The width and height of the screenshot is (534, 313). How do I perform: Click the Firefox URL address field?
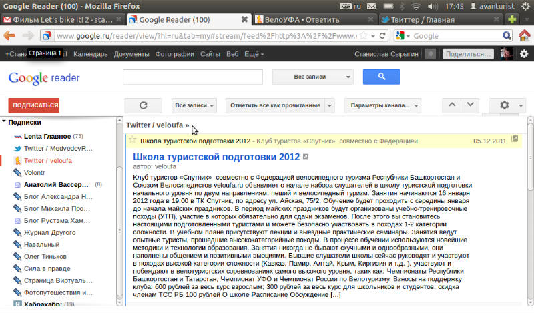click(x=206, y=36)
